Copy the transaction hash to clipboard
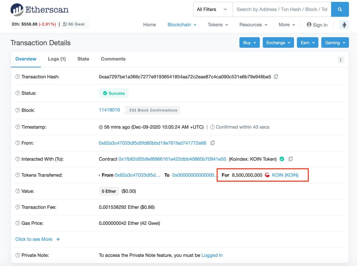 click(x=276, y=77)
